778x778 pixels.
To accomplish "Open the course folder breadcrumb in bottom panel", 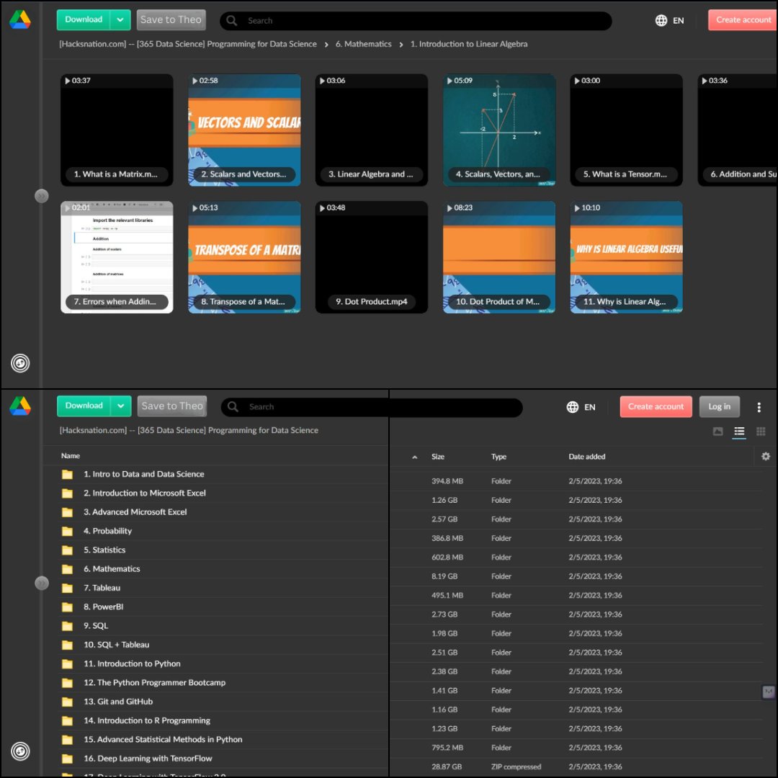I will coord(189,430).
